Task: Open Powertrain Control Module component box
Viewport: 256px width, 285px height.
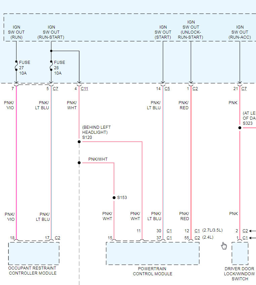Action: [153, 253]
